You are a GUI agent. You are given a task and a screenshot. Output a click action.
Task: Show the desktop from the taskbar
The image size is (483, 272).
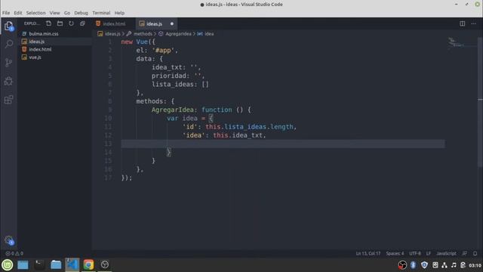[x=23, y=265]
